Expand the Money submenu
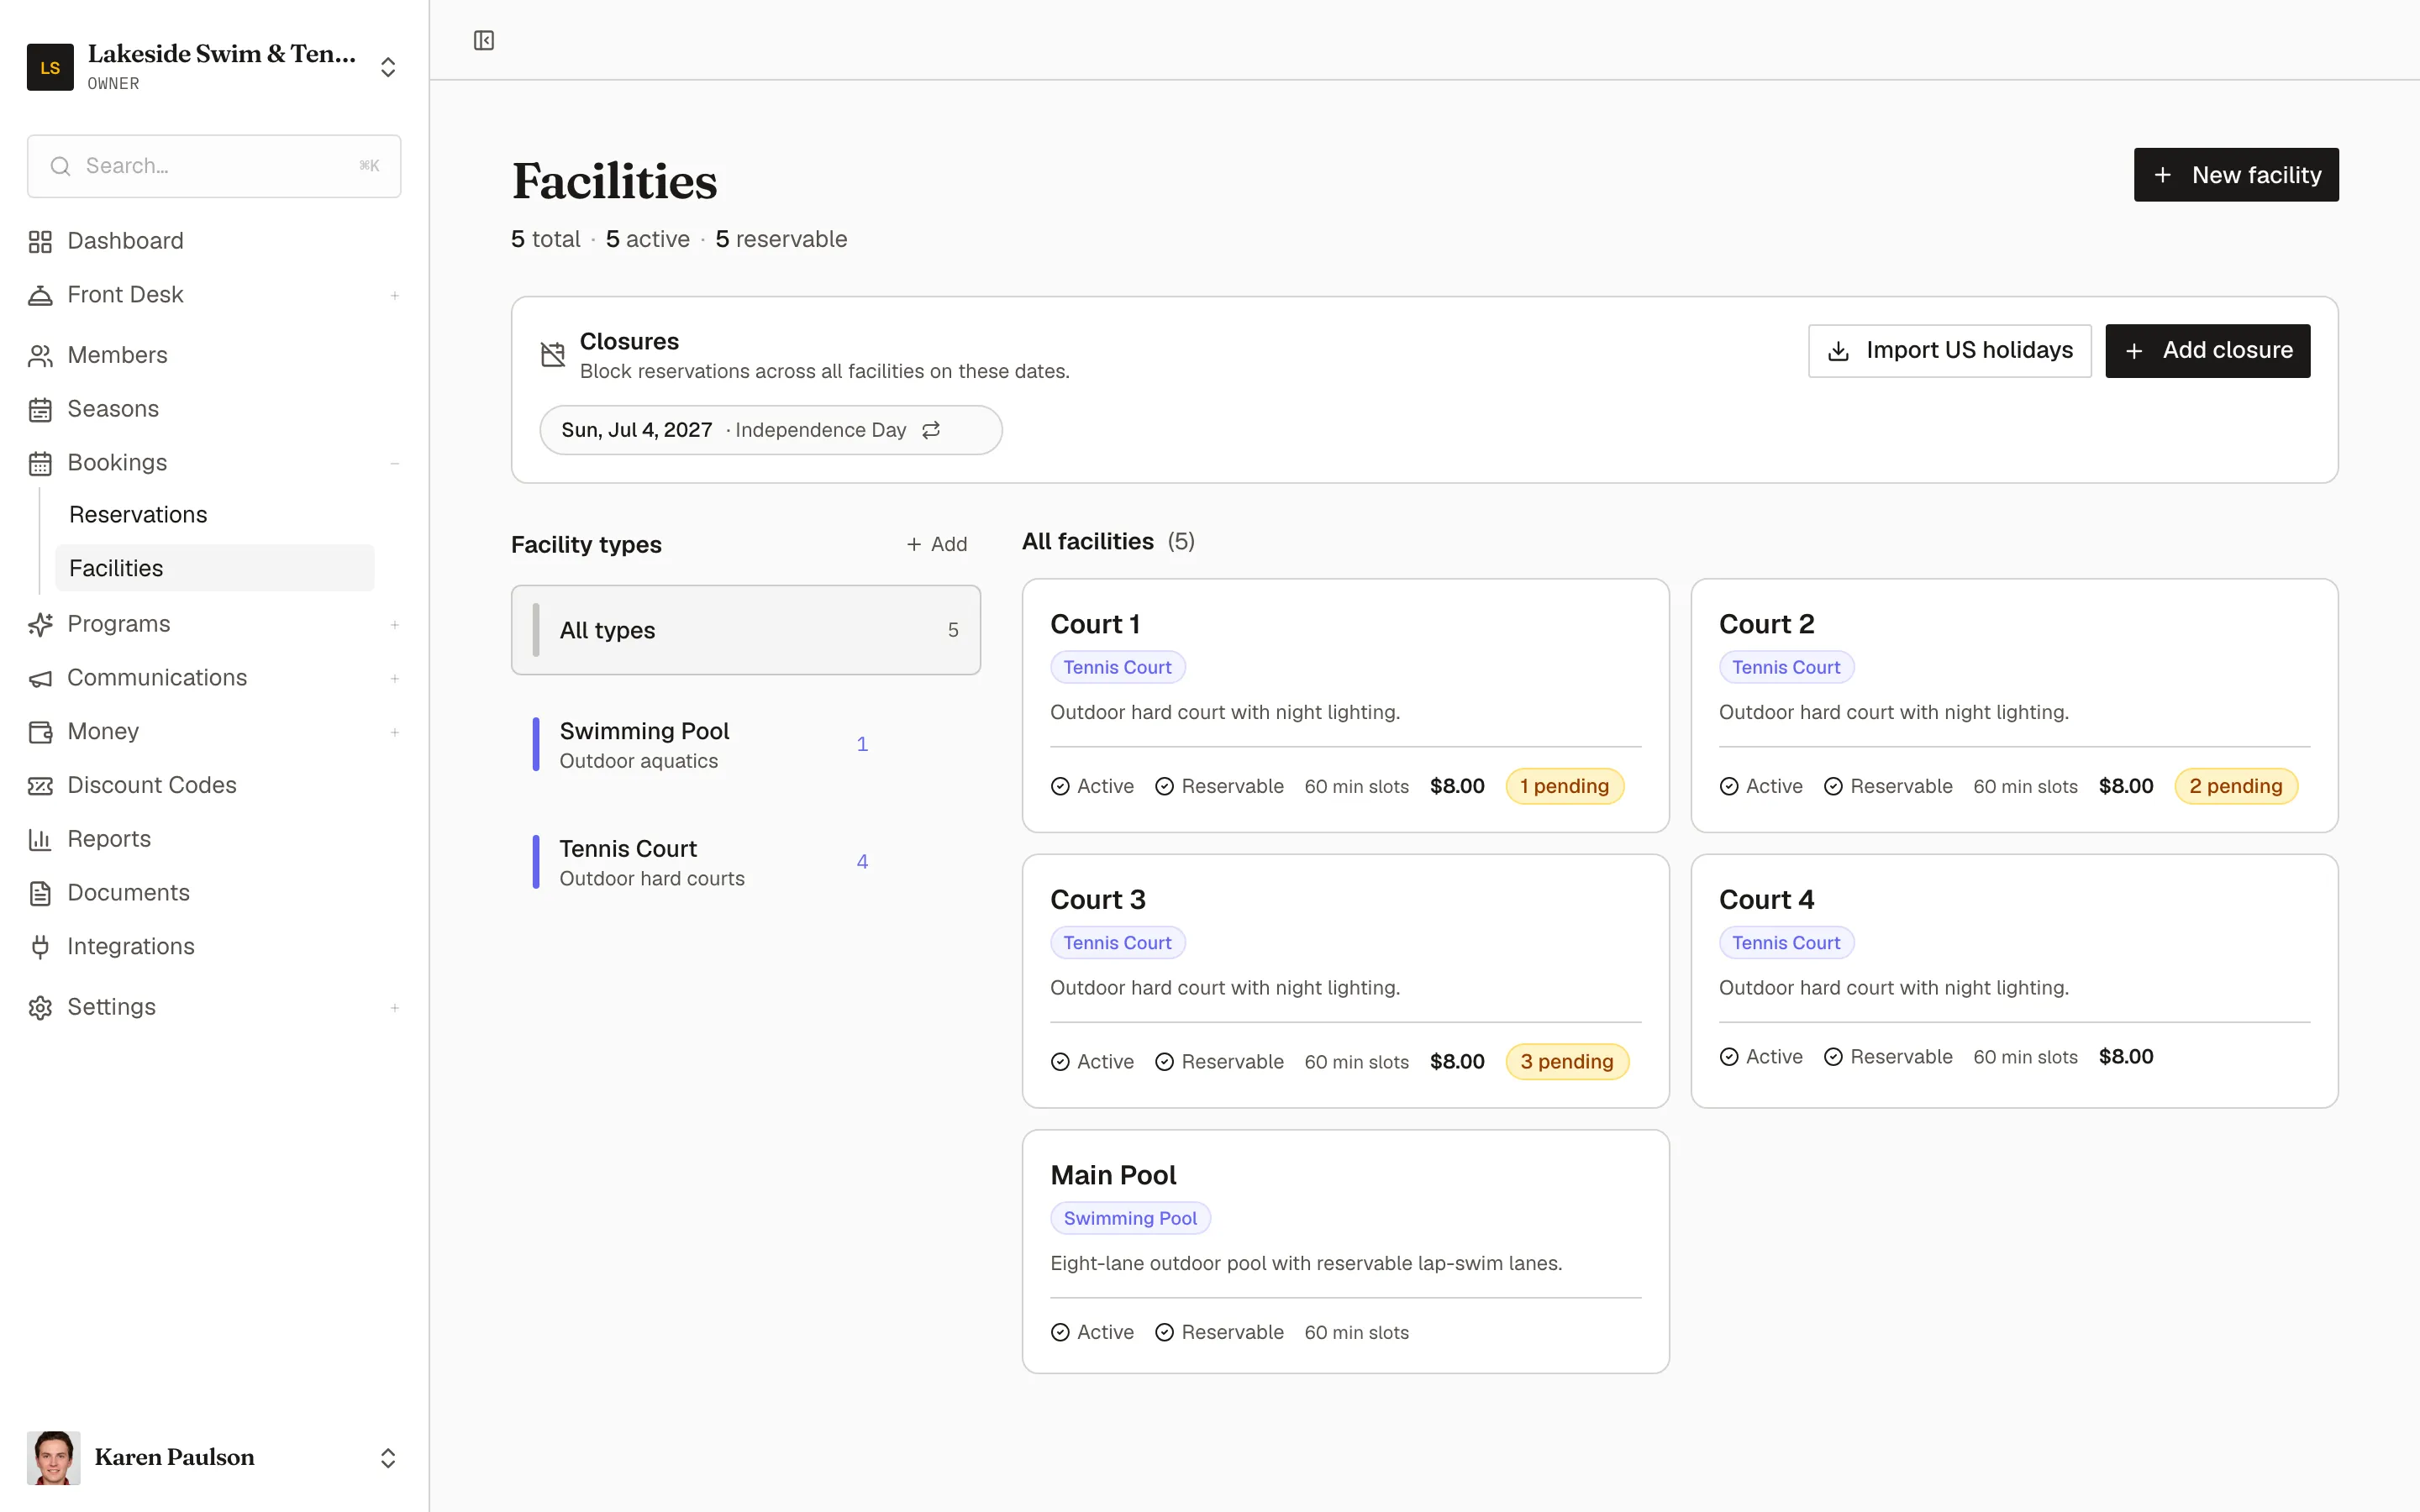This screenshot has width=2420, height=1512. [395, 732]
